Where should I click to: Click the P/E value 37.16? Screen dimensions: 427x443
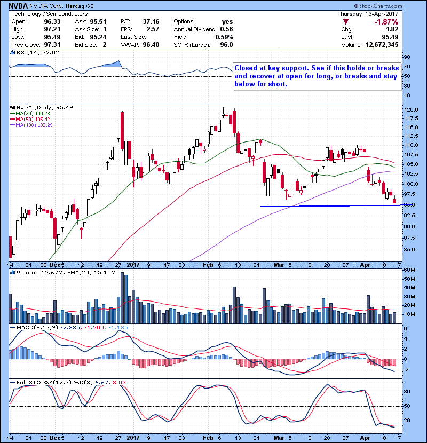point(151,22)
